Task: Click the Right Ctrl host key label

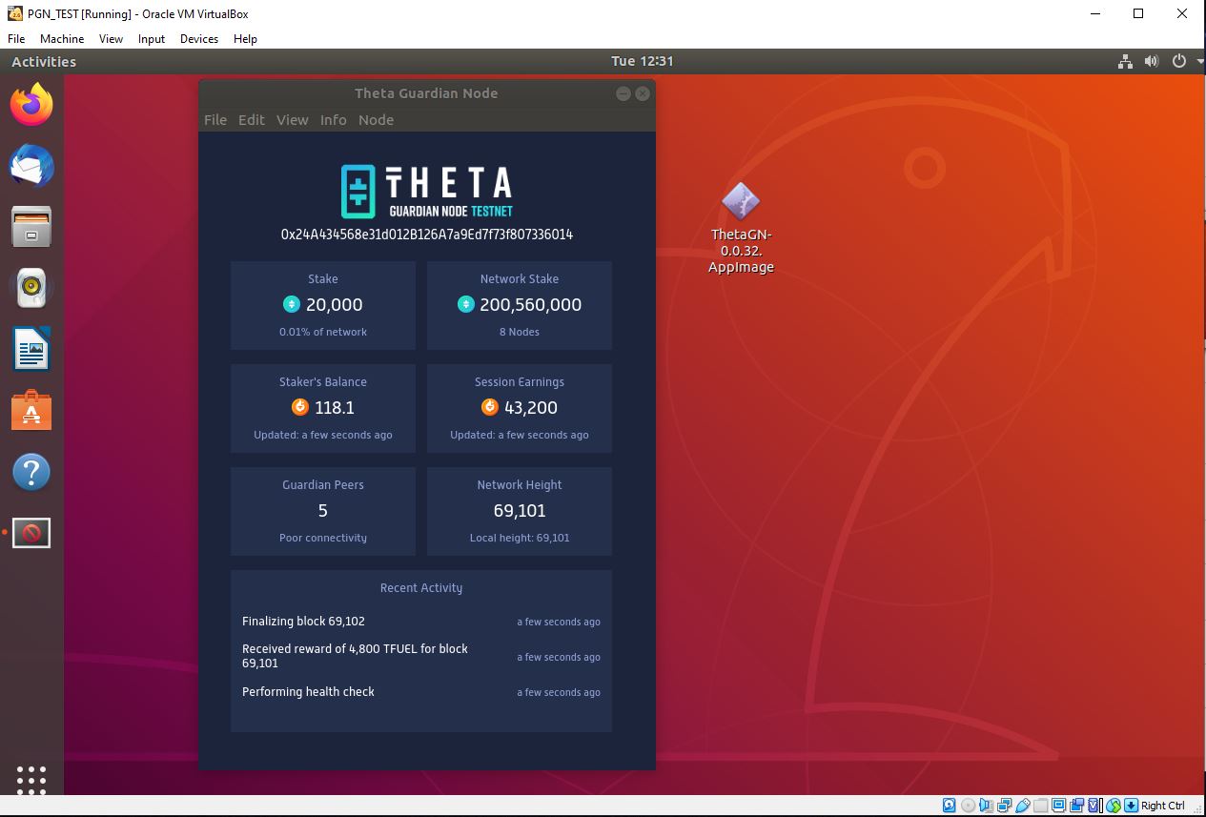Action: coord(1163,806)
